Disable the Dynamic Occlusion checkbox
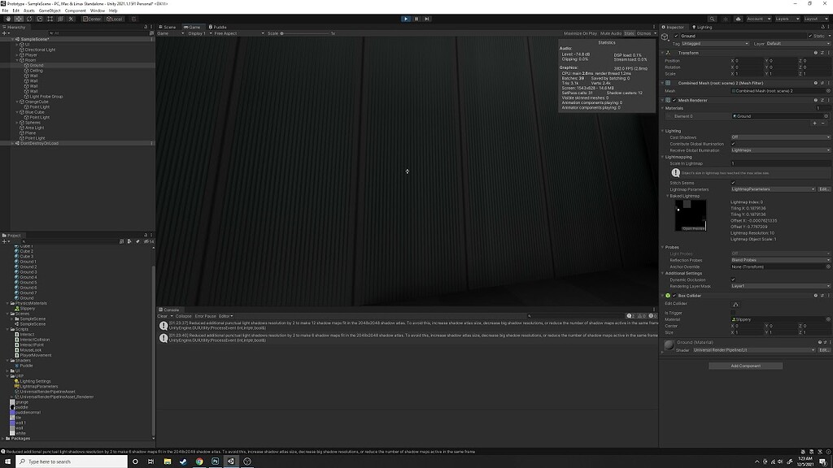 pos(734,279)
